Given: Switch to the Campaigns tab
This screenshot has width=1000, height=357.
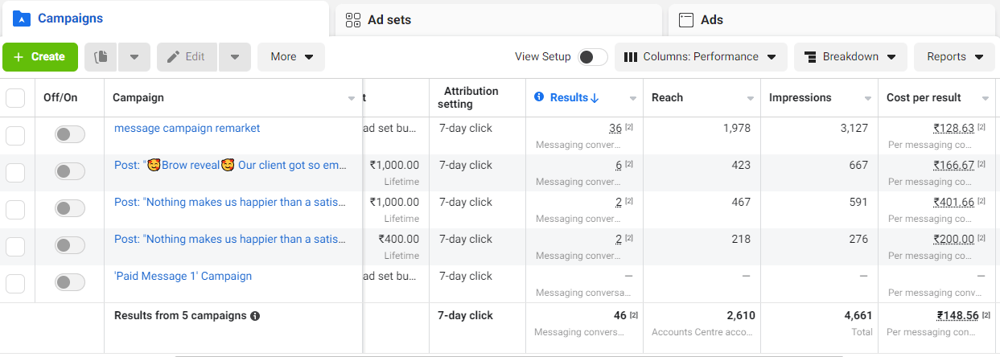Looking at the screenshot, I should [x=165, y=18].
